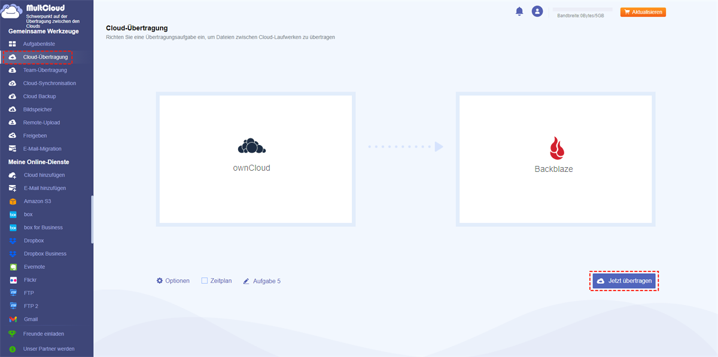Click the orange Aktualisieren button
This screenshot has height=357, width=718.
point(643,12)
